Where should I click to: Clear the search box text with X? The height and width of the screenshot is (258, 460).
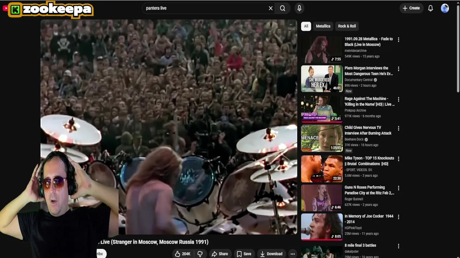point(271,8)
